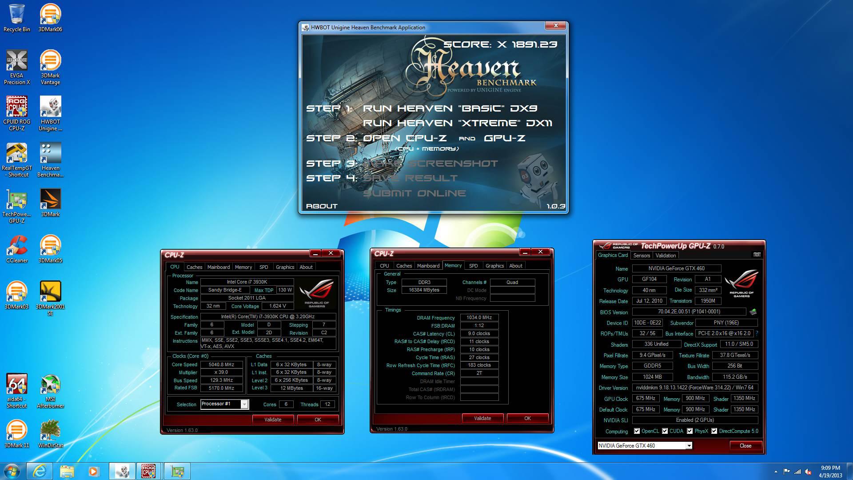Select the WinDirStat desktop icon

click(x=50, y=434)
